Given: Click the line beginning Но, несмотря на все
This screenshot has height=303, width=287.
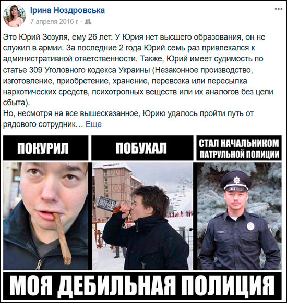Looking at the screenshot, I should (128, 113).
